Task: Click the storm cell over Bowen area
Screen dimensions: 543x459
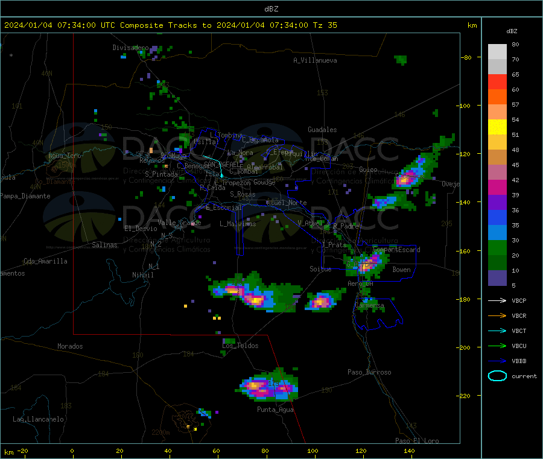Action: [x=366, y=264]
